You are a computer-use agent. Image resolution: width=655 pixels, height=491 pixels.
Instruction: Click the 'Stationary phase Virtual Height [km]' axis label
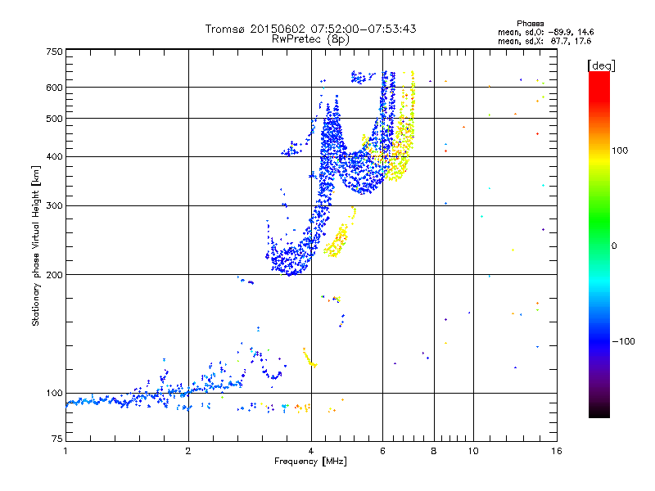pos(35,245)
